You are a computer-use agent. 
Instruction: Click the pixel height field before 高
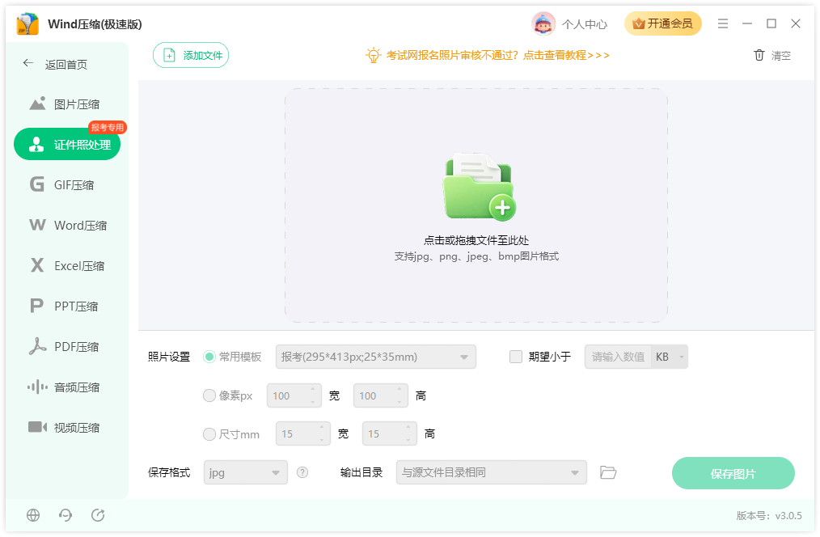coord(381,395)
